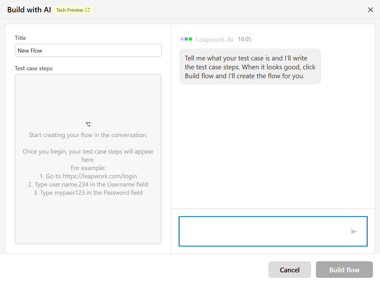
Task: Open the Tech Preview badge link
Action: (x=73, y=10)
